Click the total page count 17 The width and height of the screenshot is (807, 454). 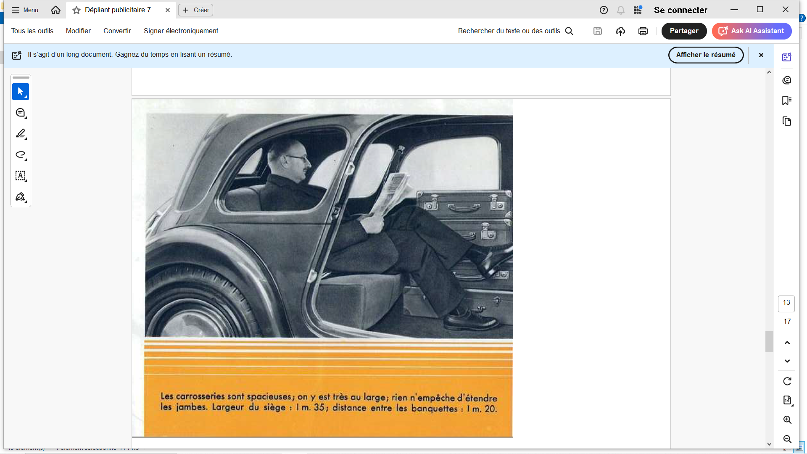pyautogui.click(x=787, y=322)
